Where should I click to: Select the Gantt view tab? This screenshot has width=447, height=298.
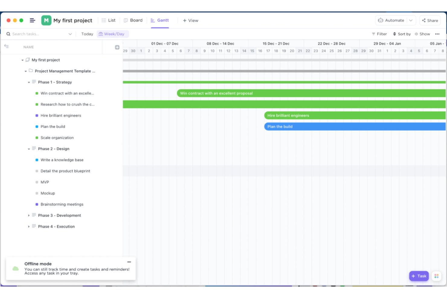tap(160, 20)
